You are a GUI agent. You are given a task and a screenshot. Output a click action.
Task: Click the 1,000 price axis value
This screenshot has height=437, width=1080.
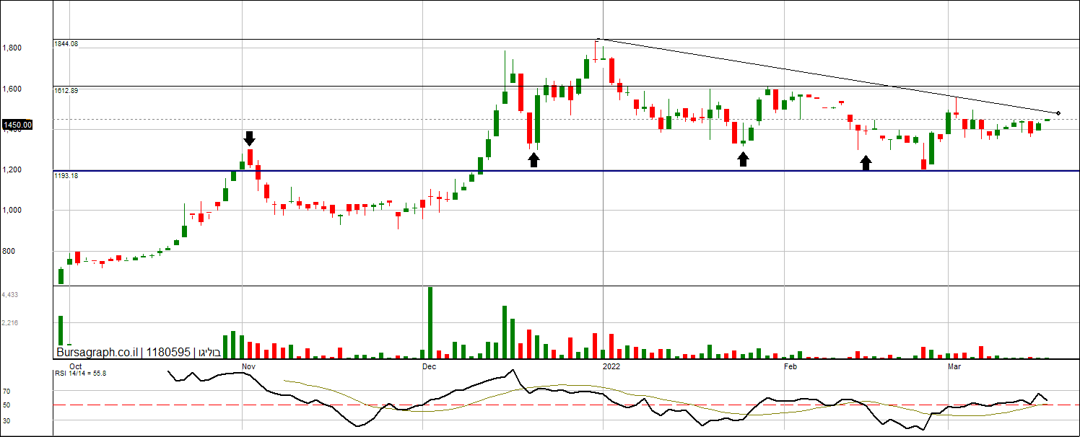(x=12, y=211)
